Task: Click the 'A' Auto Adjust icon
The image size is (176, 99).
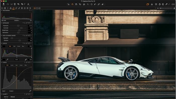Action: coord(28,4)
